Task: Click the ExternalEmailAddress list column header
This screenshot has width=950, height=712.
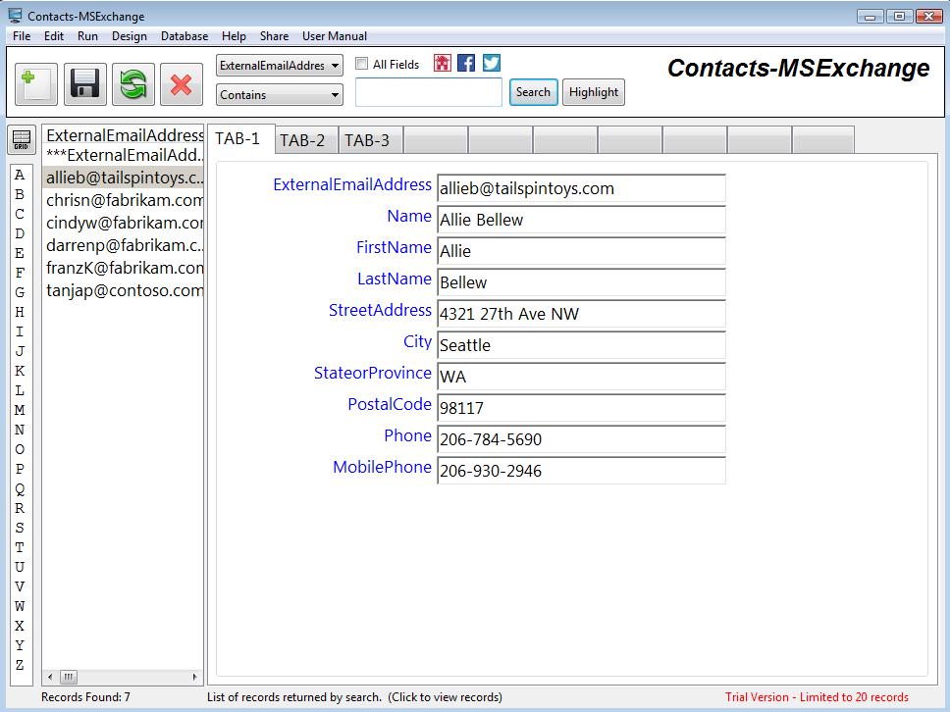Action: 124,135
